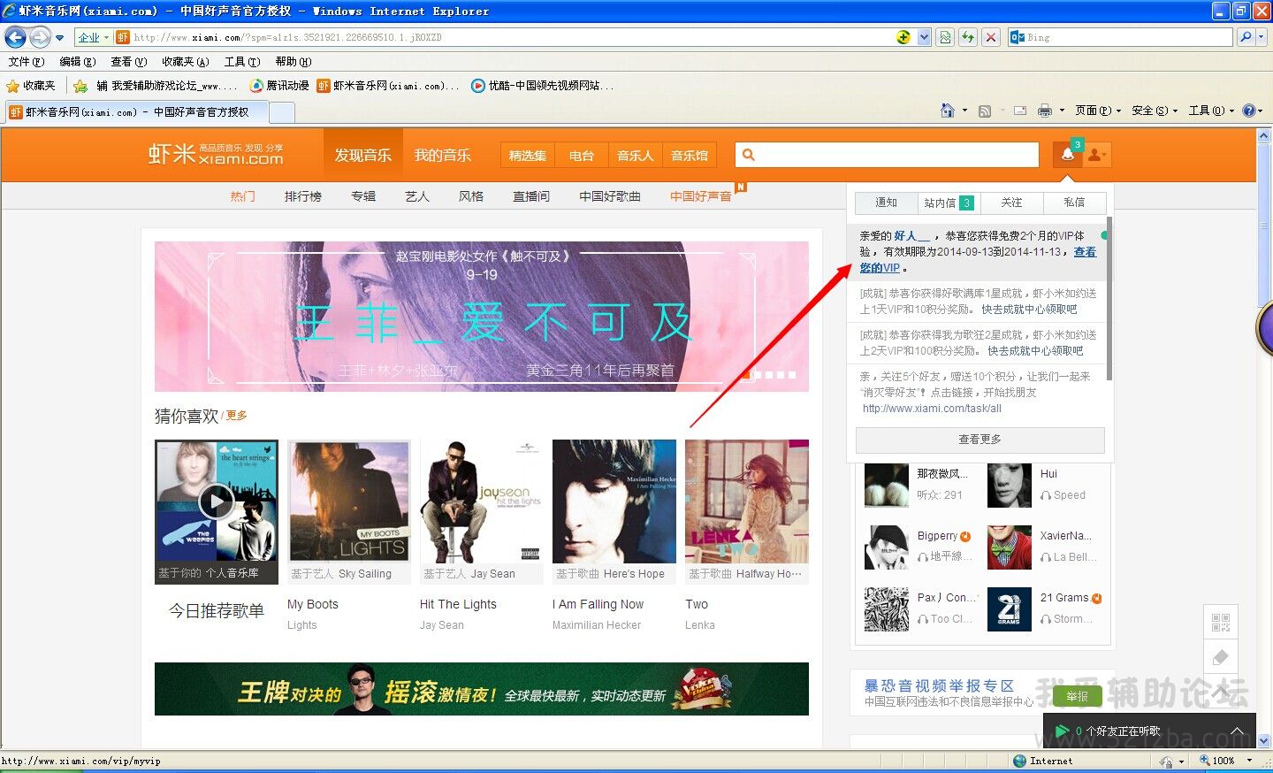Open the user avatar account dropdown
Image resolution: width=1273 pixels, height=773 pixels.
(1096, 155)
